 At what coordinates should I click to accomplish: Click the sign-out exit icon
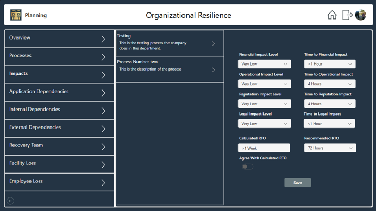347,15
